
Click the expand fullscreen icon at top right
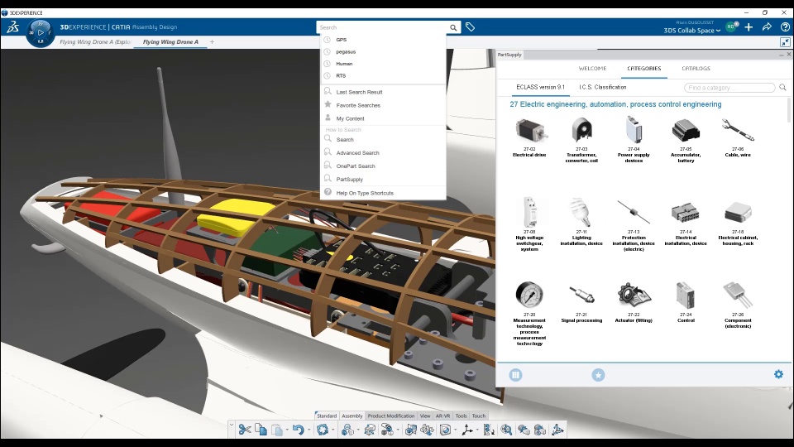pyautogui.click(x=785, y=42)
